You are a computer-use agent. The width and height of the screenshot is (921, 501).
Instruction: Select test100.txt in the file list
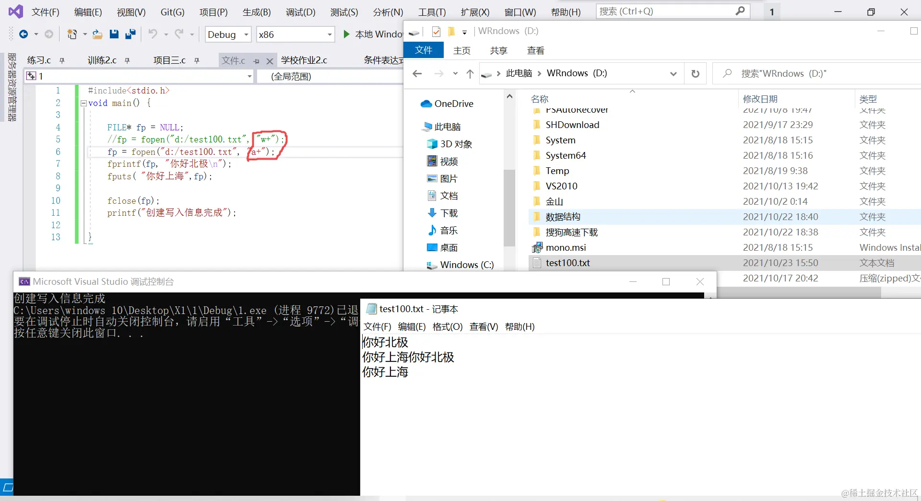[567, 263]
